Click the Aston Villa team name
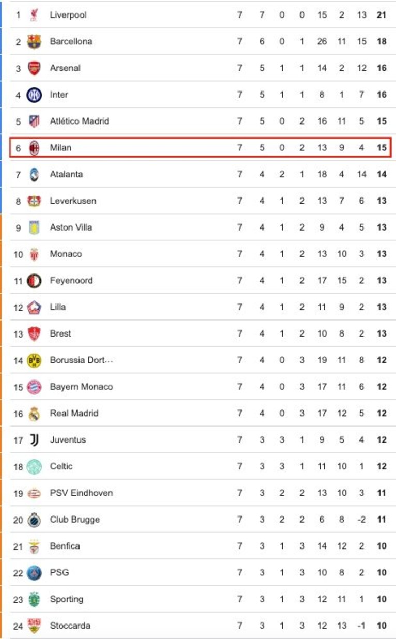Viewport: 396px width, 639px height. point(71,227)
